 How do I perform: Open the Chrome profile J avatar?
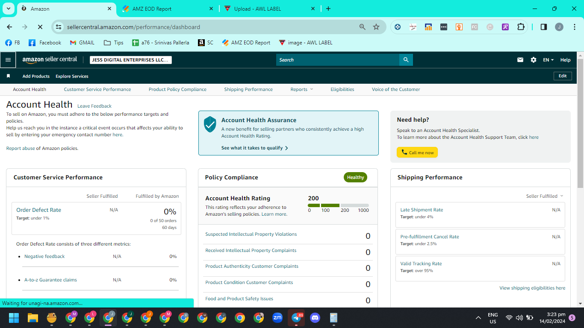[x=559, y=27]
